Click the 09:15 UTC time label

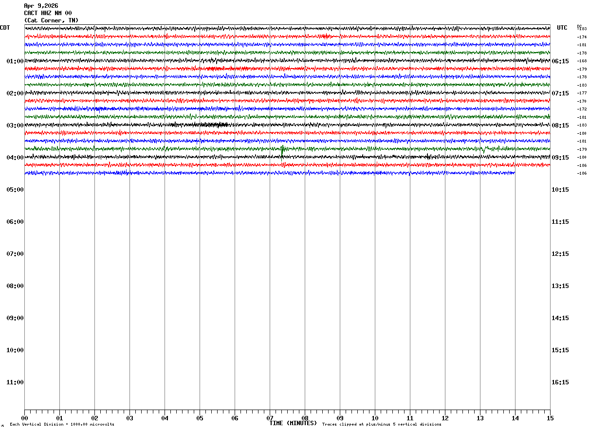tap(560, 158)
